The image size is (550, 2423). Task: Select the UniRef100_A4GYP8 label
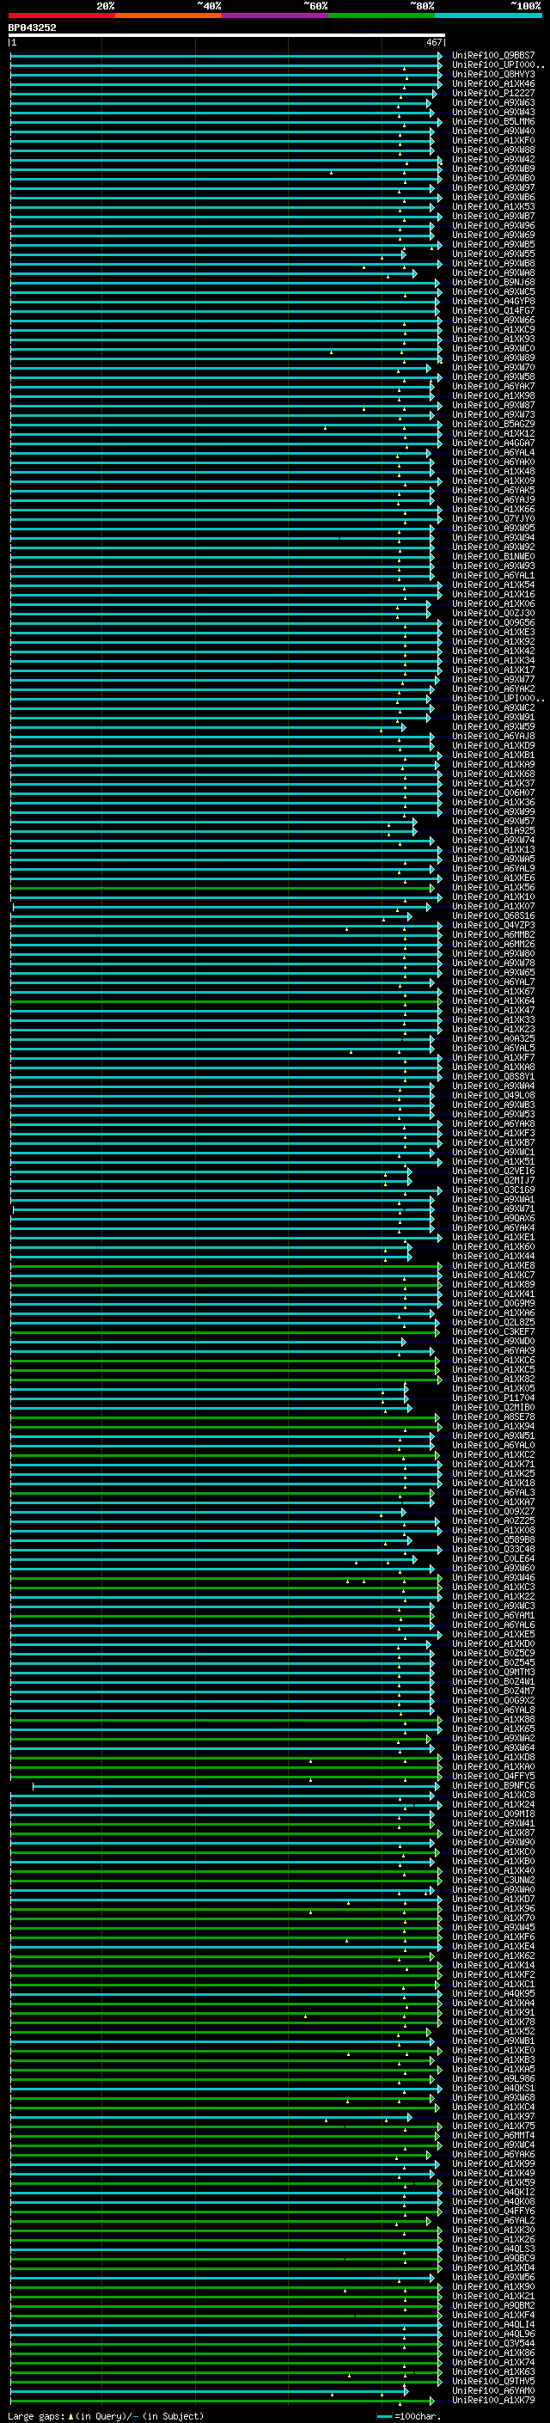[x=493, y=301]
